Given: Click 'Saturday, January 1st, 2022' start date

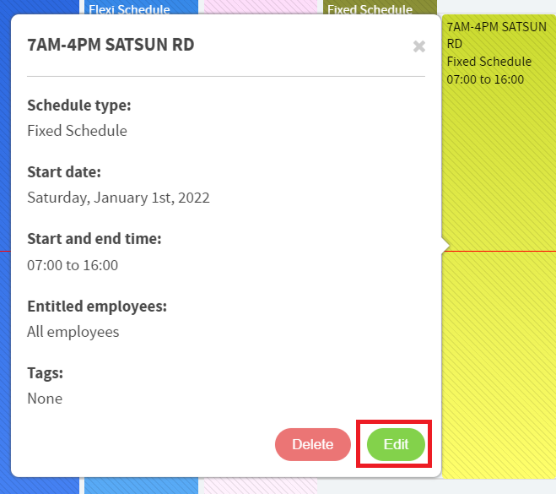Looking at the screenshot, I should point(118,198).
